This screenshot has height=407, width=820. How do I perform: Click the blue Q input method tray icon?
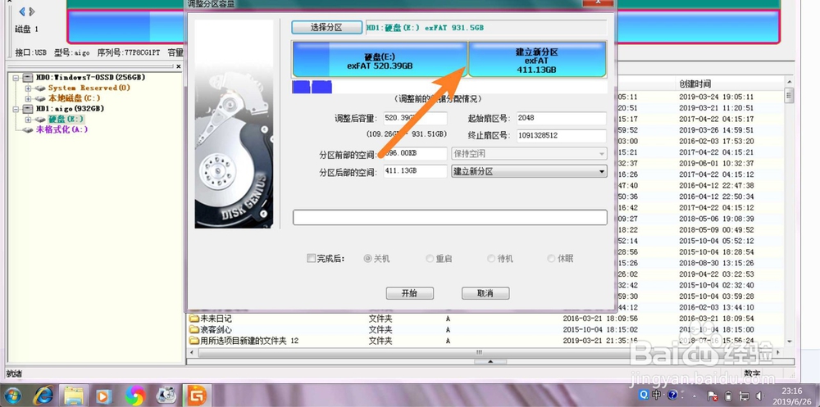tap(644, 395)
